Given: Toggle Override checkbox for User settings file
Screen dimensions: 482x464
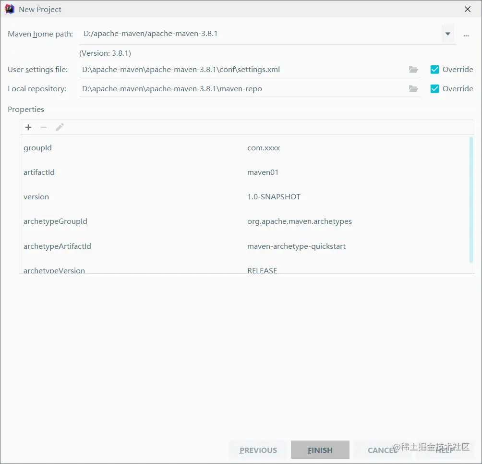Looking at the screenshot, I should click(x=434, y=70).
